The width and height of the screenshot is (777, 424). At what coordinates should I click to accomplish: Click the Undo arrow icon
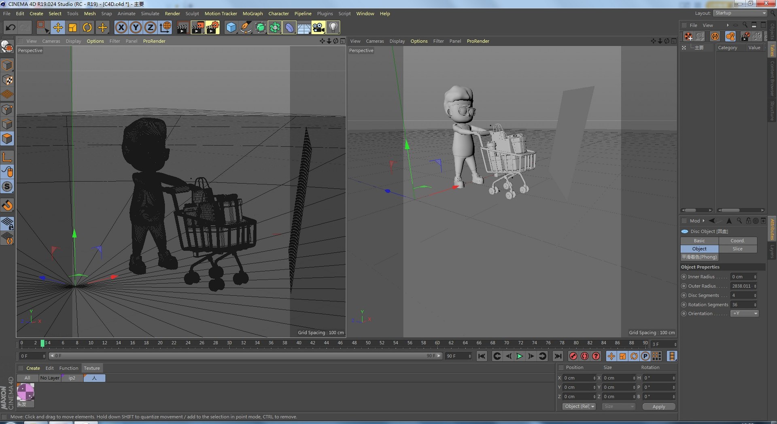point(11,28)
